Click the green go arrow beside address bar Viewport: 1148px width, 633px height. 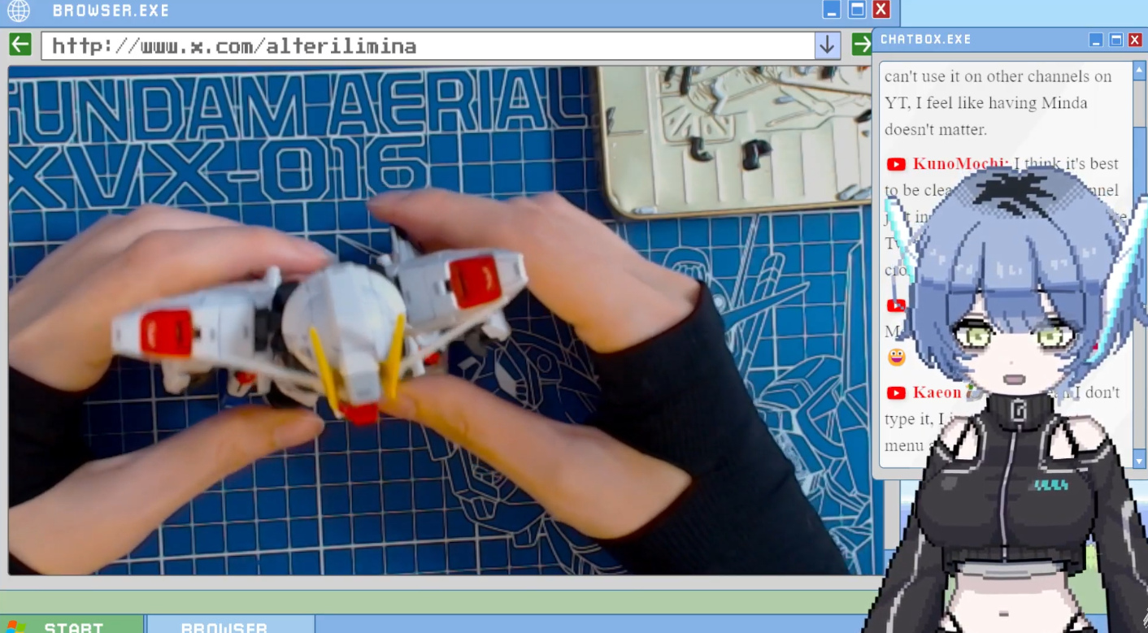tap(861, 45)
